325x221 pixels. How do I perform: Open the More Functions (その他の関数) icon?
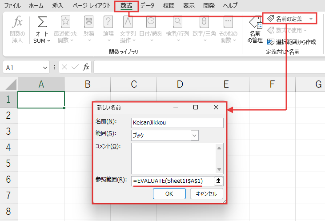pyautogui.click(x=228, y=22)
